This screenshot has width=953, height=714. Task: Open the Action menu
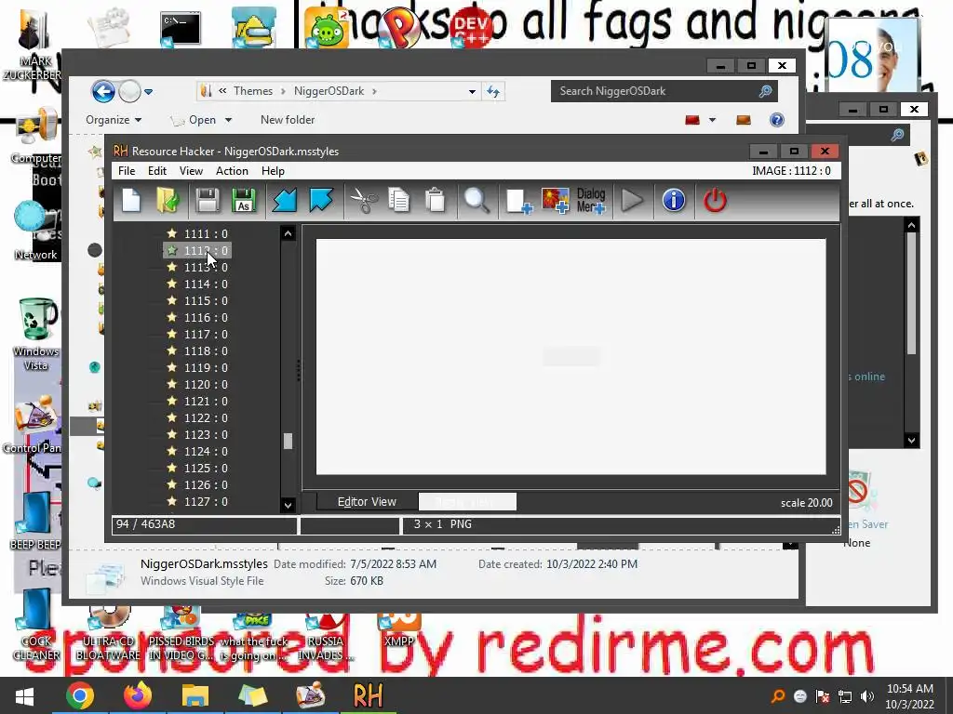pyautogui.click(x=232, y=171)
